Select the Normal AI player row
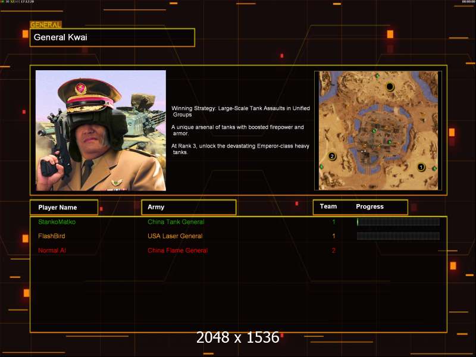 [52, 250]
